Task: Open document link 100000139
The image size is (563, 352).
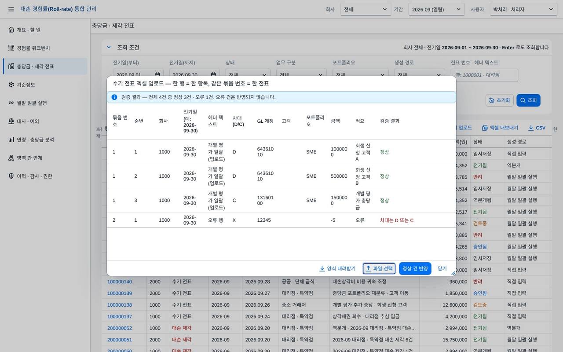Action: pos(120,293)
